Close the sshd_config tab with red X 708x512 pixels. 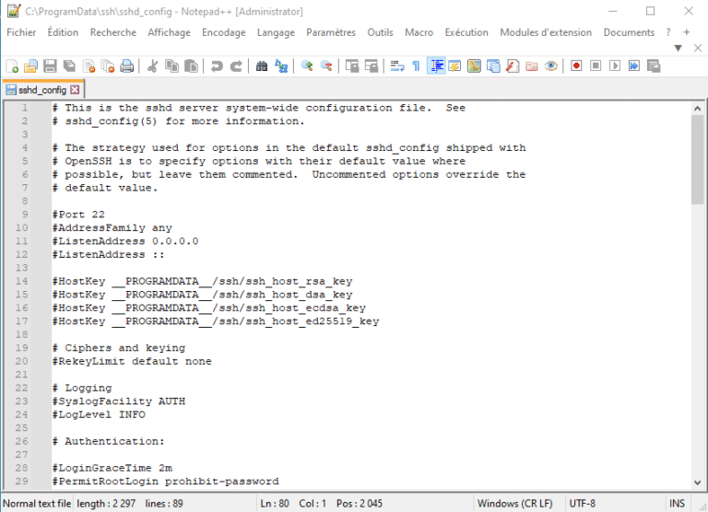[x=76, y=90]
